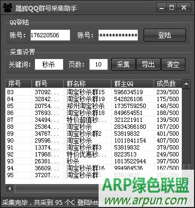195x208 pixels.
Task: Select row 83 淘宝秒杀群15
Action: [93, 92]
